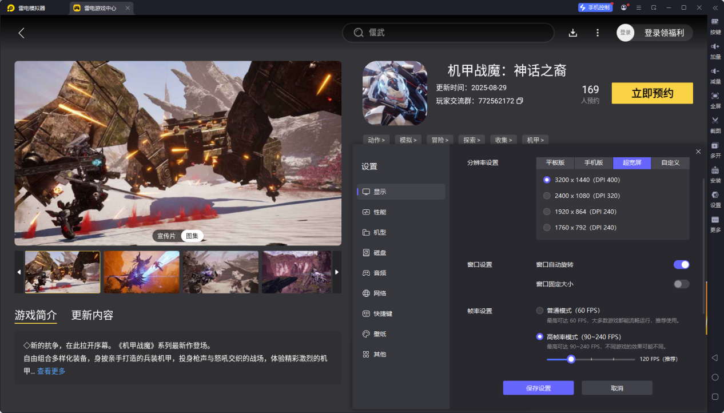This screenshot has width=724, height=413.
Task: Click the 取消 button
Action: point(617,388)
